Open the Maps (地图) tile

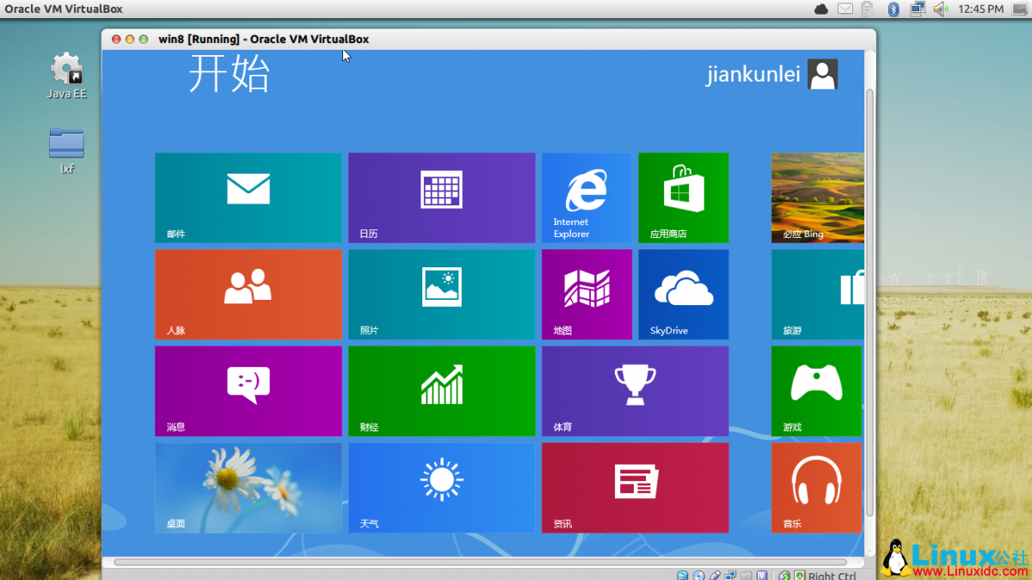587,294
